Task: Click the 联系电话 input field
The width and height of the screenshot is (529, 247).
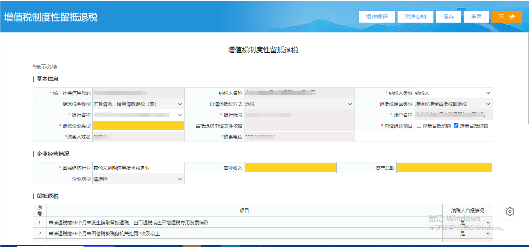Action: click(x=299, y=137)
